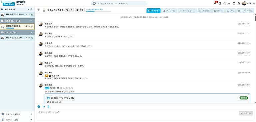Click 新人研修プログラム room icon in sidebar
Viewport: 256px width, 122px height.
[x=3, y=15]
